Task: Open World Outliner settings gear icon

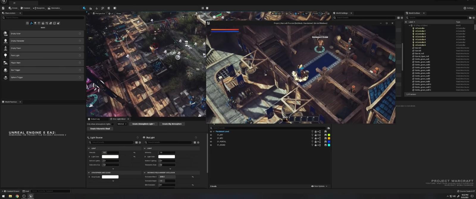Action: [474, 18]
